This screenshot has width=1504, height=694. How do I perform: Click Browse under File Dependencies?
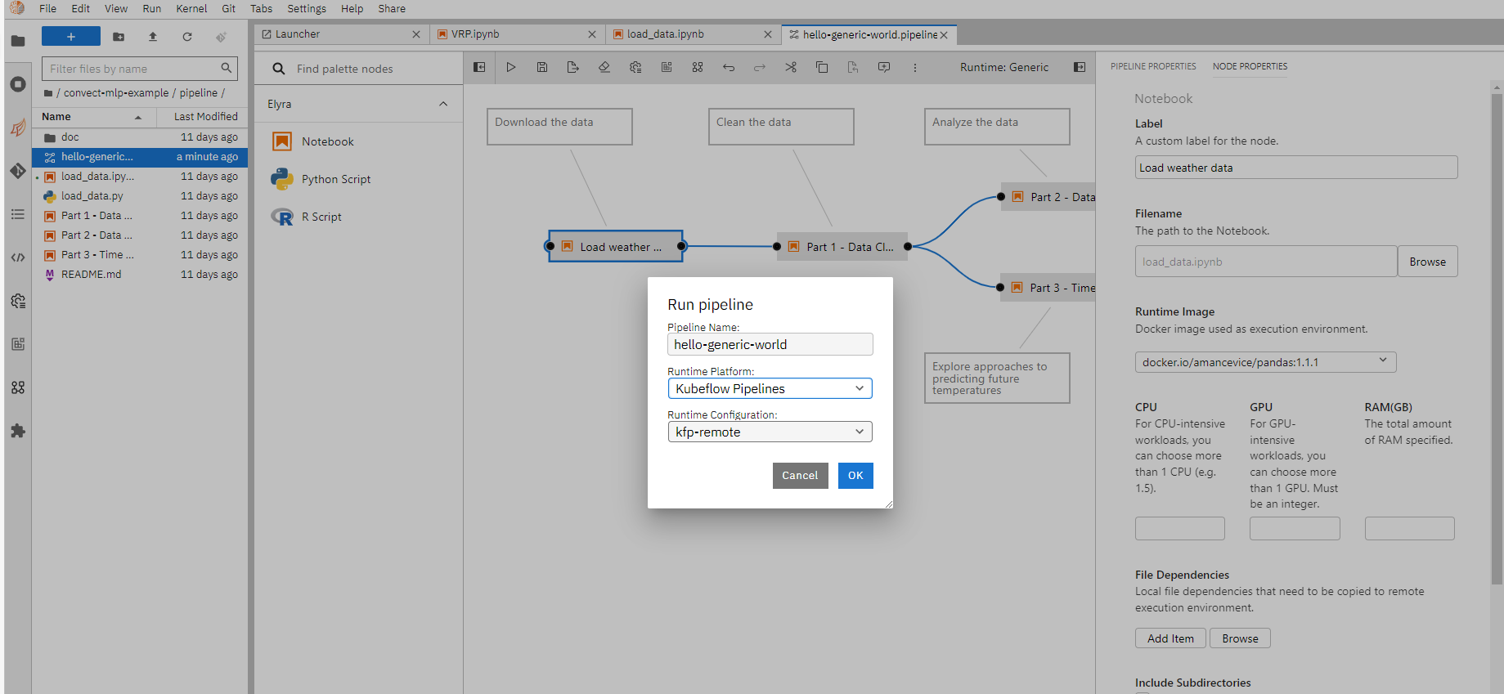pyautogui.click(x=1240, y=638)
